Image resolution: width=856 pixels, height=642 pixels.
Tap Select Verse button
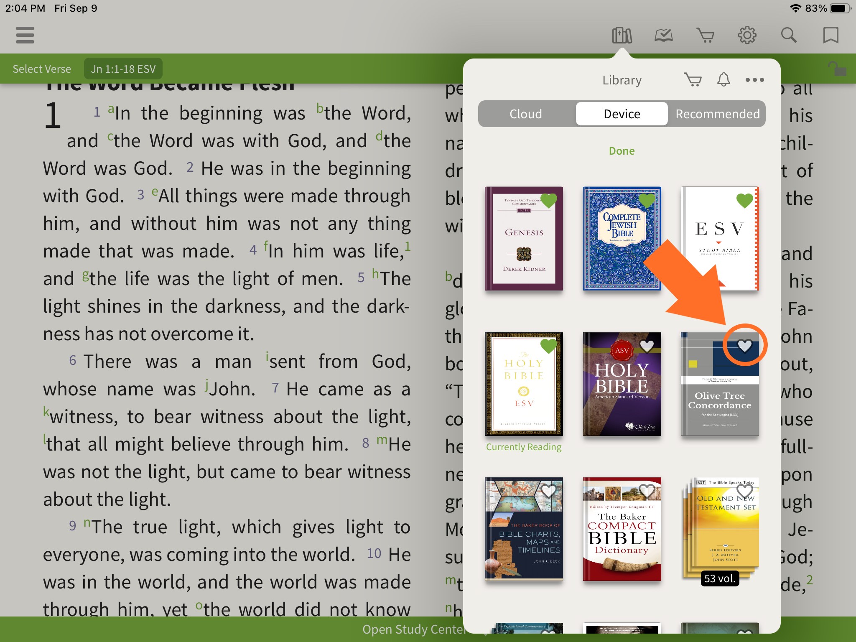42,69
